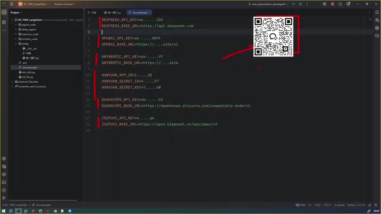Viewport: 381px width, 214px height.
Task: Open the Version Control menu
Action: (64, 4)
